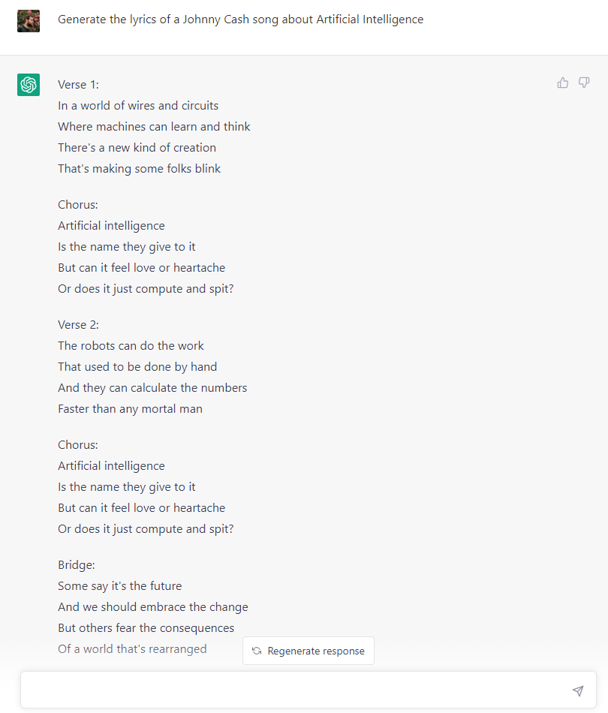
Task: Click the user profile avatar
Action: pos(29,21)
